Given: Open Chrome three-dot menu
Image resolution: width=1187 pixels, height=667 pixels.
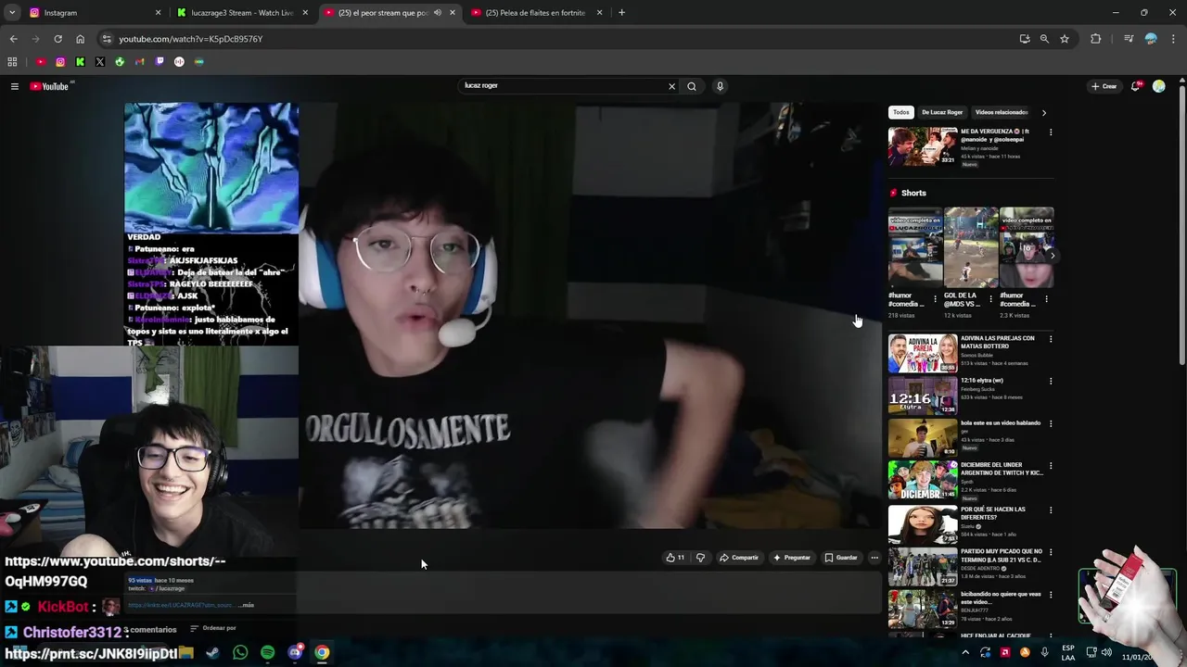Looking at the screenshot, I should pos(1173,39).
